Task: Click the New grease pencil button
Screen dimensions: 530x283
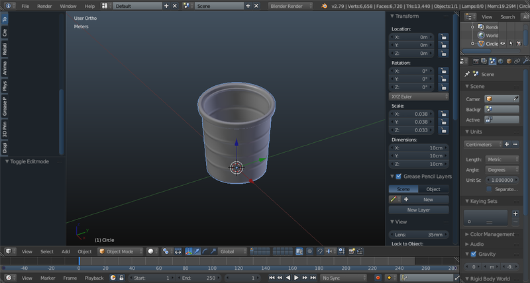Action: [428, 199]
